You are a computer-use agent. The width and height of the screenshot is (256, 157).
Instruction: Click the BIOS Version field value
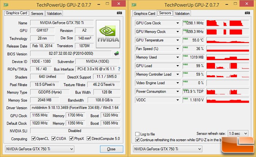point(71,54)
